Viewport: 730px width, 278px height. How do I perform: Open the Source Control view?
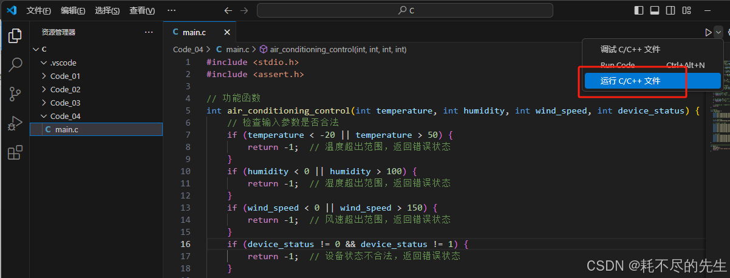click(15, 94)
